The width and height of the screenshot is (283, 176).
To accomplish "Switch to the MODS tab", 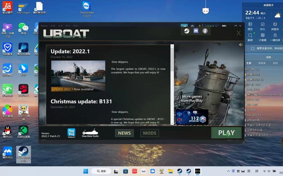I will point(150,133).
